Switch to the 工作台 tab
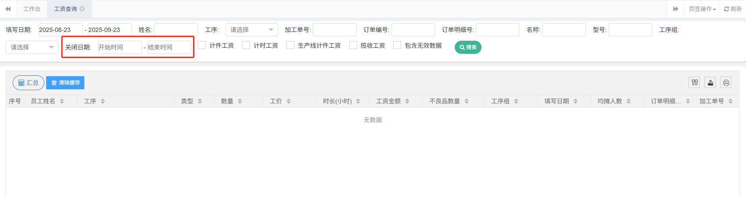Image resolution: width=746 pixels, height=197 pixels. tap(32, 9)
